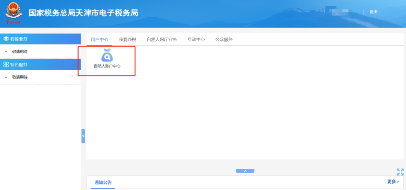Click 敬请期待 under 特色服务
This screenshot has width=406, height=190.
(x=20, y=77)
